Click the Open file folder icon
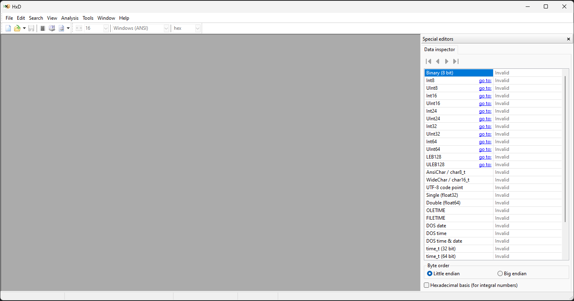This screenshot has height=301, width=574. pos(17,28)
